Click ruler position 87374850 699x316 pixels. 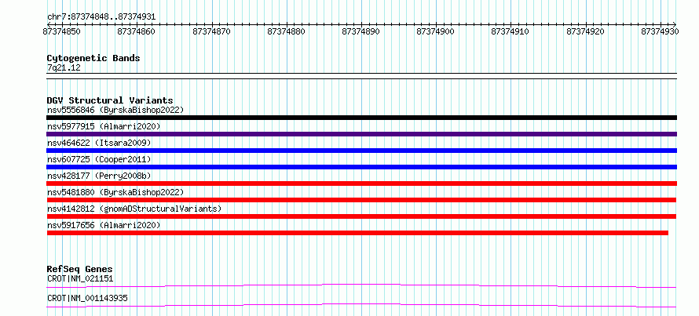(x=61, y=31)
